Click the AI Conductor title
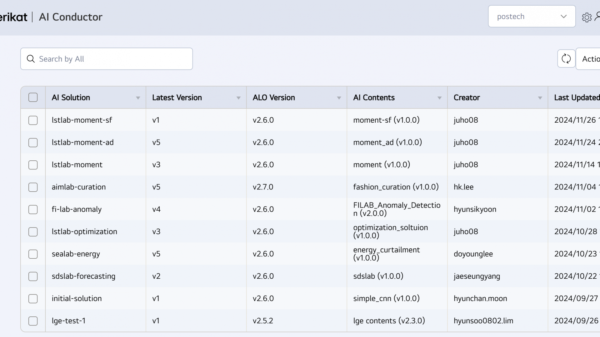The image size is (600, 337). point(71,17)
